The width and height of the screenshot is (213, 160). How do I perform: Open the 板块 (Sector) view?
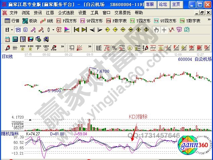pyautogui.click(x=30, y=21)
